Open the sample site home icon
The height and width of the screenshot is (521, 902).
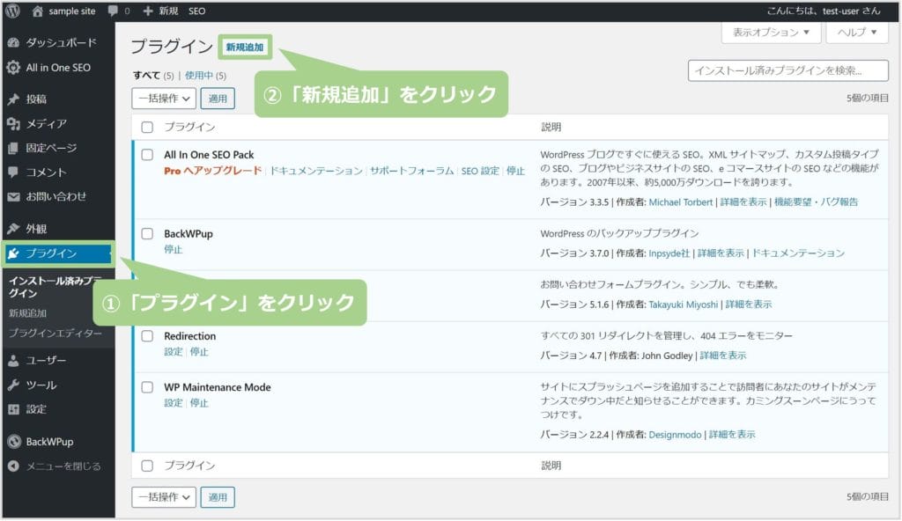pyautogui.click(x=37, y=11)
